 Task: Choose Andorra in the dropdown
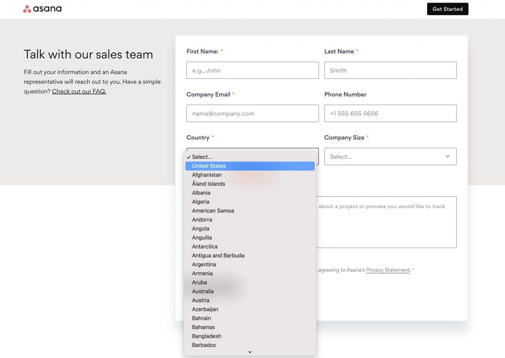click(x=250, y=219)
